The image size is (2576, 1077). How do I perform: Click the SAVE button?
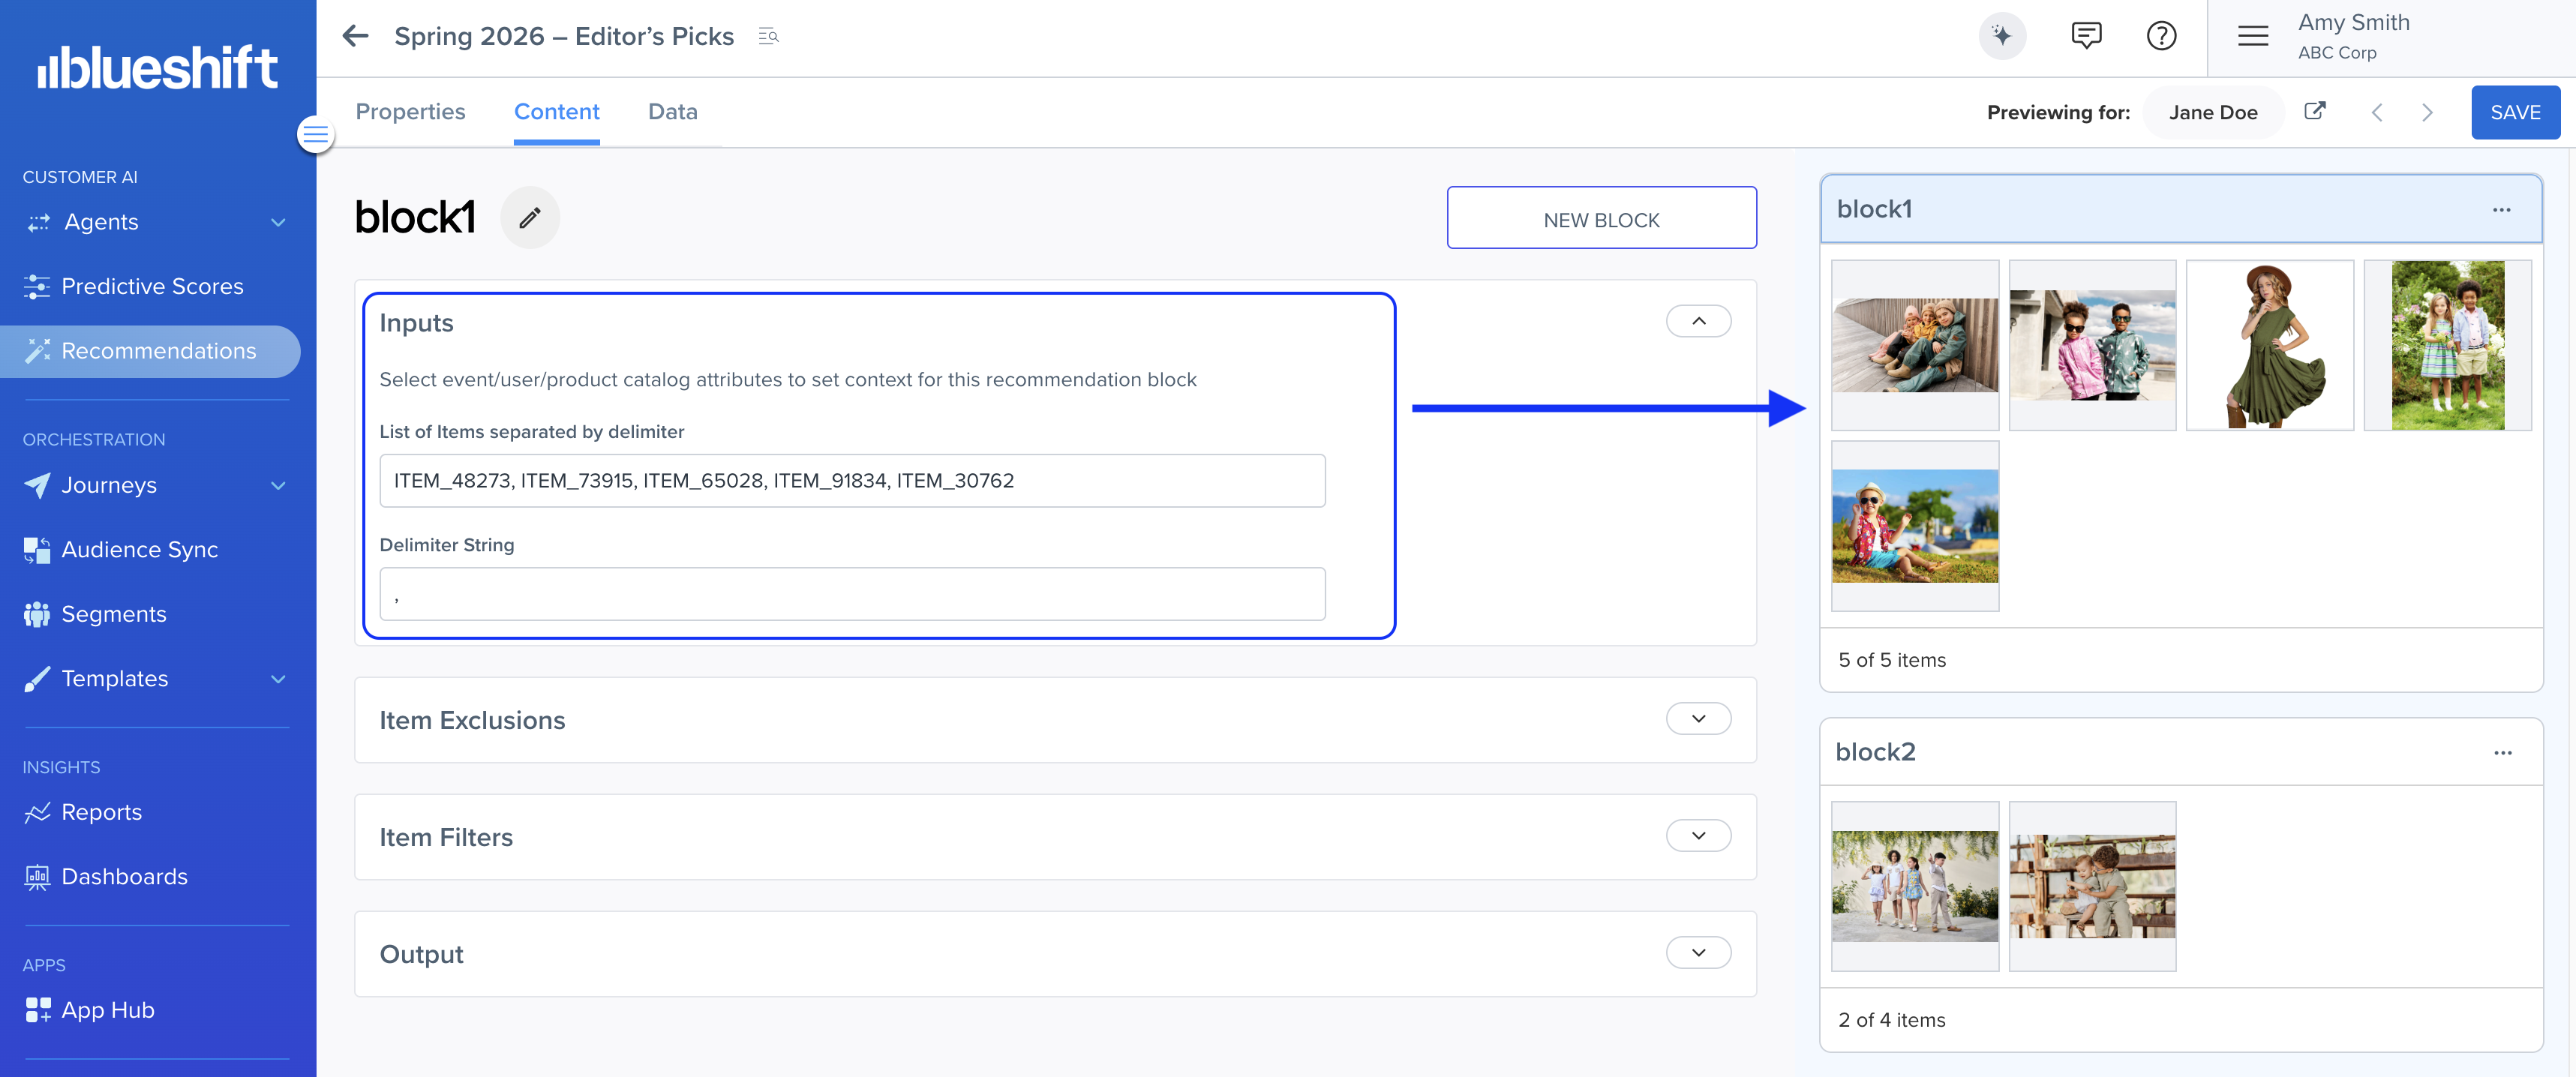[2514, 112]
